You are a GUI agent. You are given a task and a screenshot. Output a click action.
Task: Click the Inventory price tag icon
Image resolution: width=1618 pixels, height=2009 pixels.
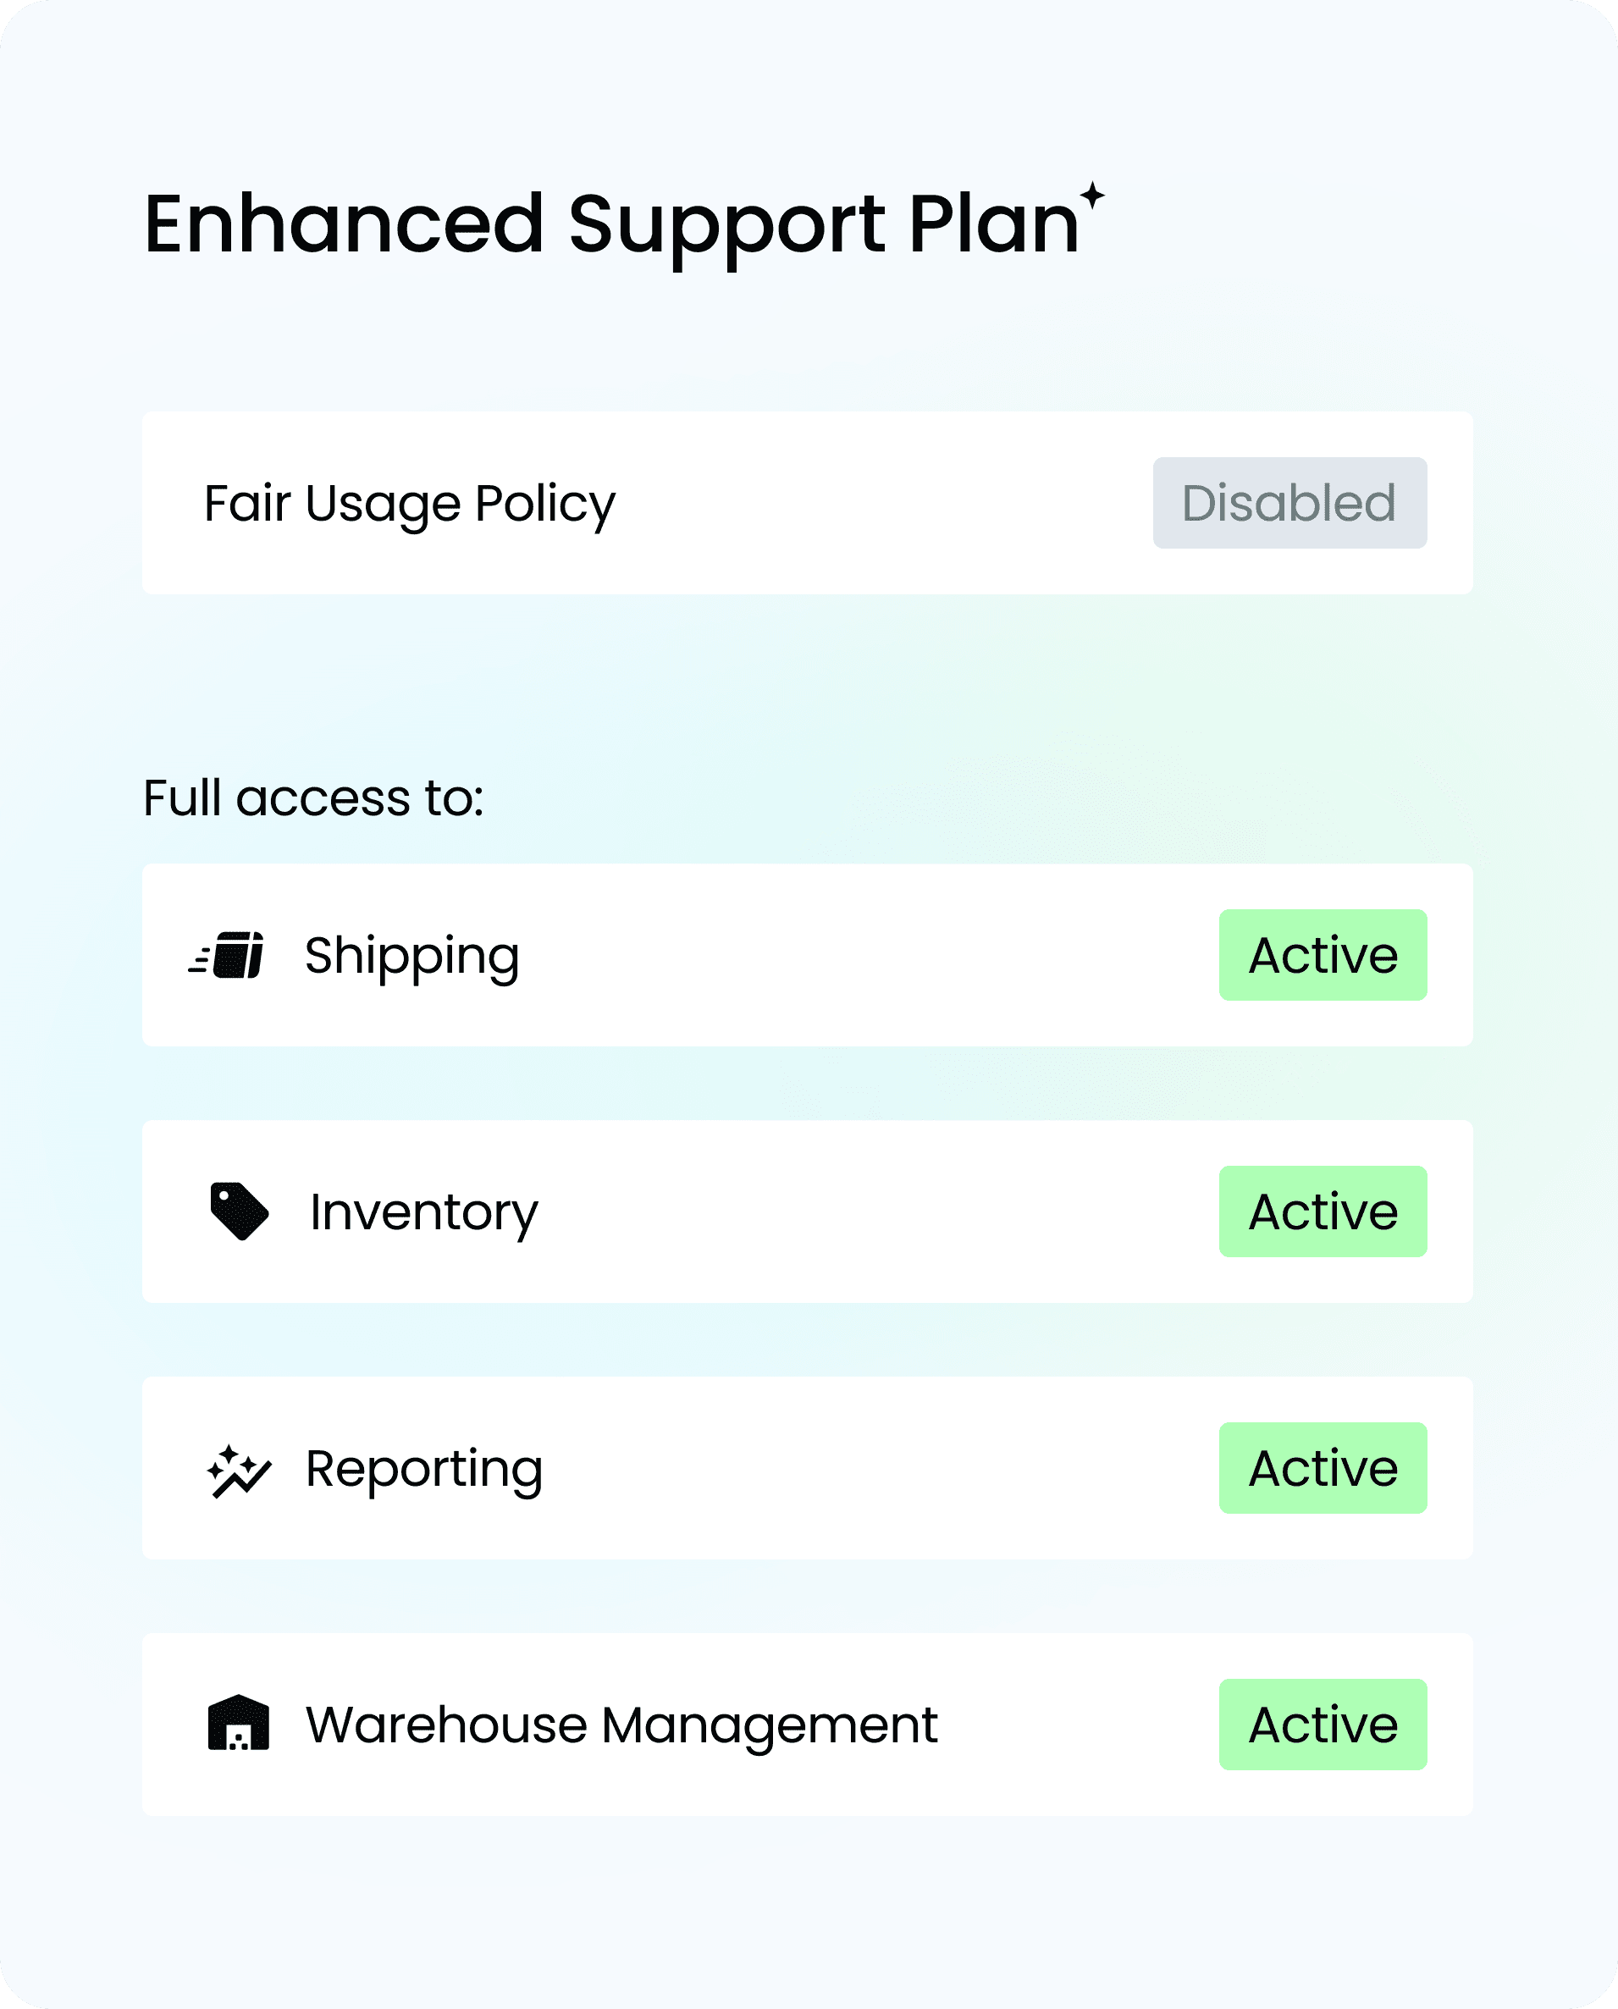pos(239,1211)
